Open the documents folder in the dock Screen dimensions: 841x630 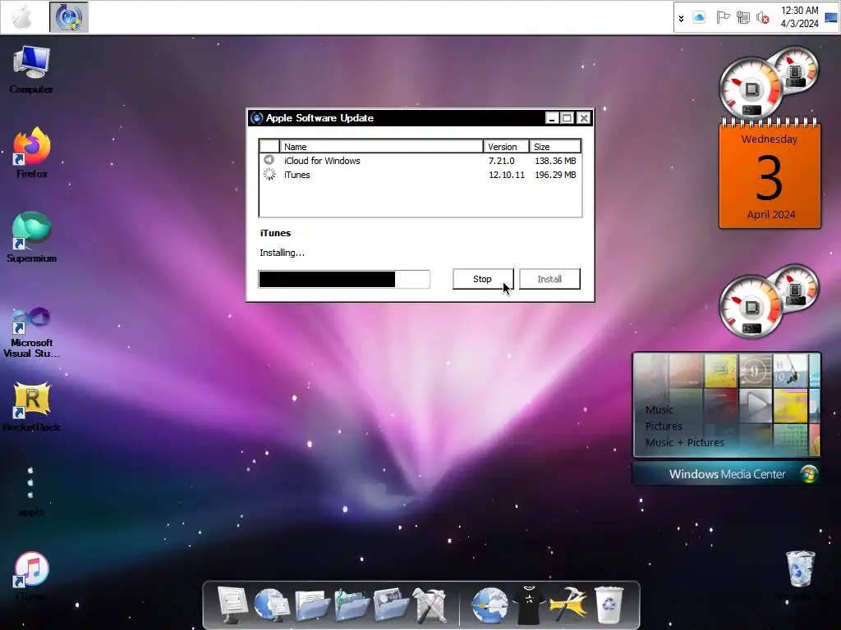click(x=311, y=605)
